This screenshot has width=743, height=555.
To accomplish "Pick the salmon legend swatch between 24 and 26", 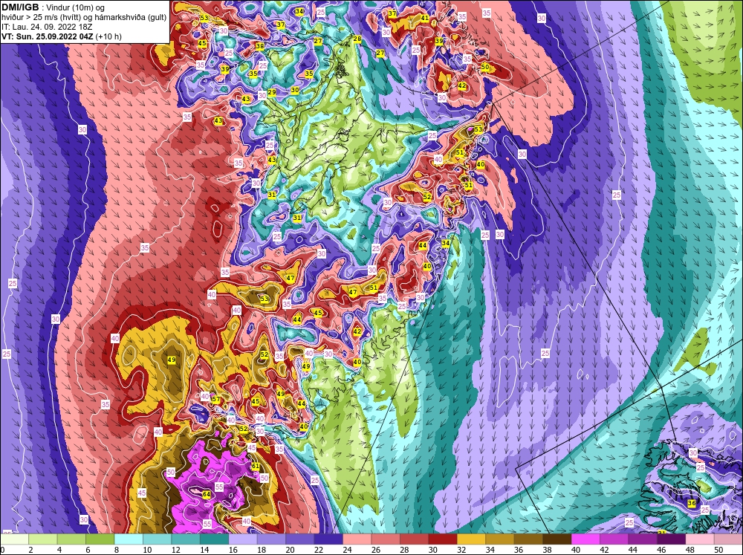I will [x=357, y=539].
